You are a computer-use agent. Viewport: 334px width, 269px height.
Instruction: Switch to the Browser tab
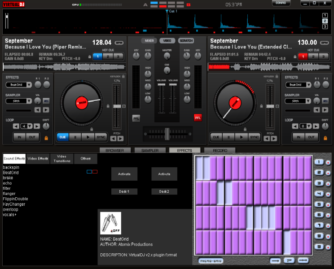[x=115, y=151]
